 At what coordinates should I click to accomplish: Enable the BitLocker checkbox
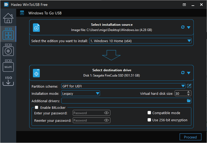point(36,107)
